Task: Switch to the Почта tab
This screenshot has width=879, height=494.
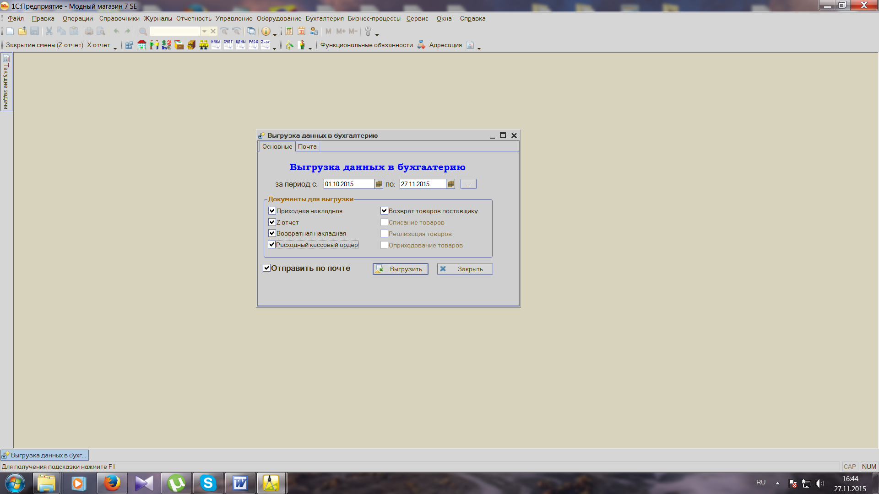Action: (x=307, y=146)
